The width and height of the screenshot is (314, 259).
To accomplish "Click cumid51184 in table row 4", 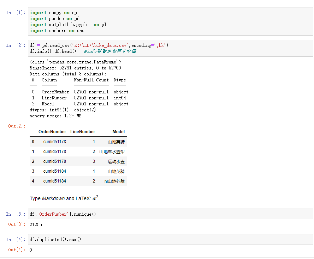I will [55, 181].
